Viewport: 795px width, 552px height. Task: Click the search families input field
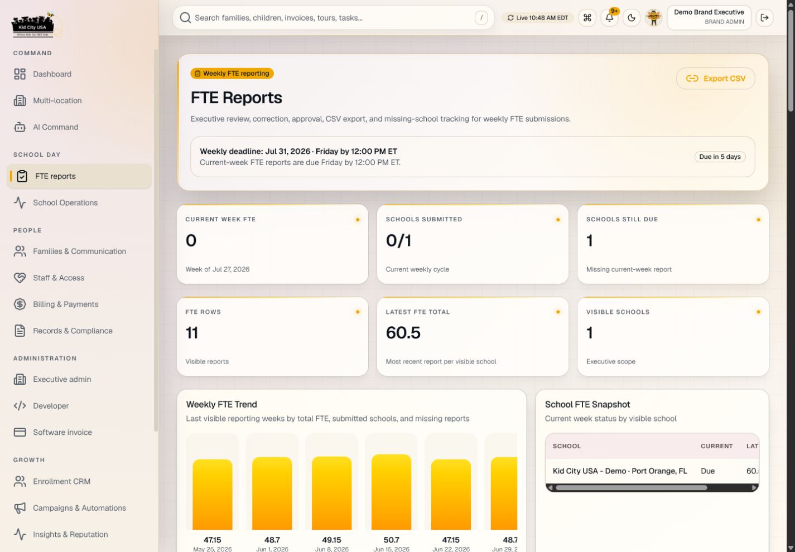(334, 18)
